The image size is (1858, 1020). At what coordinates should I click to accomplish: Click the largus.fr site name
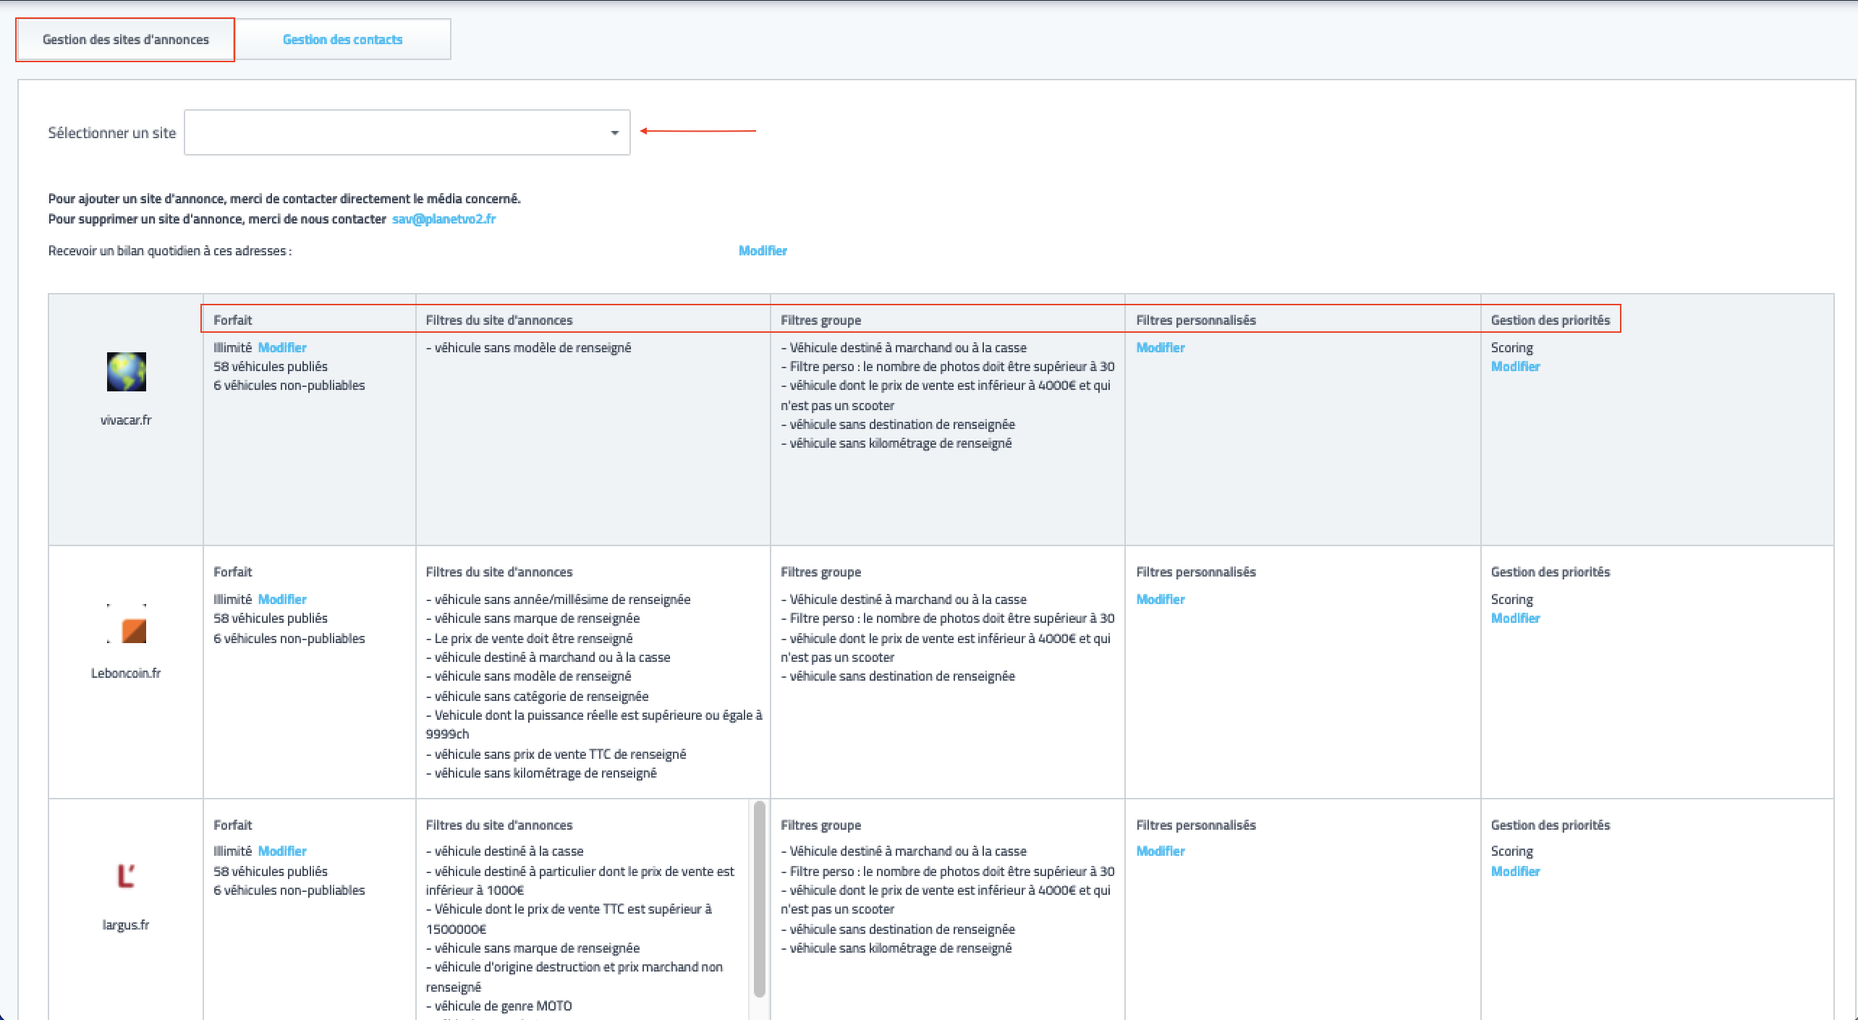coord(126,925)
